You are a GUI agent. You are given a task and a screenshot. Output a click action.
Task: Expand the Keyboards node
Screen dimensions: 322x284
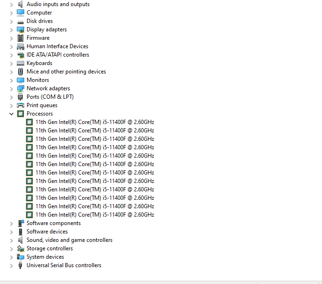(x=12, y=64)
